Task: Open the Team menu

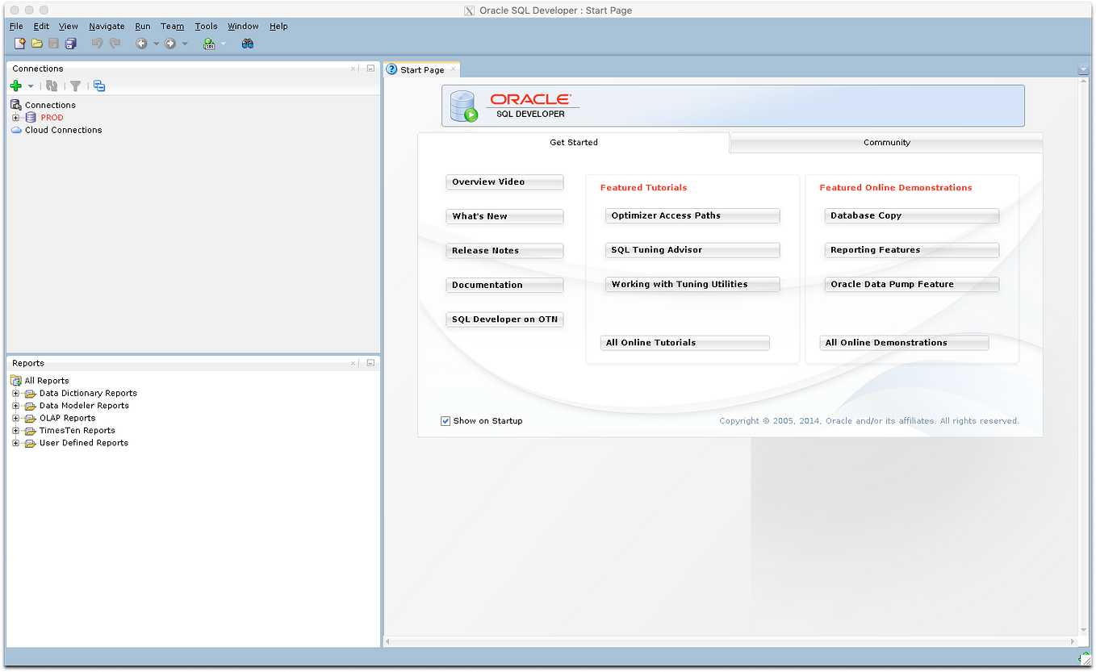Action: tap(172, 26)
